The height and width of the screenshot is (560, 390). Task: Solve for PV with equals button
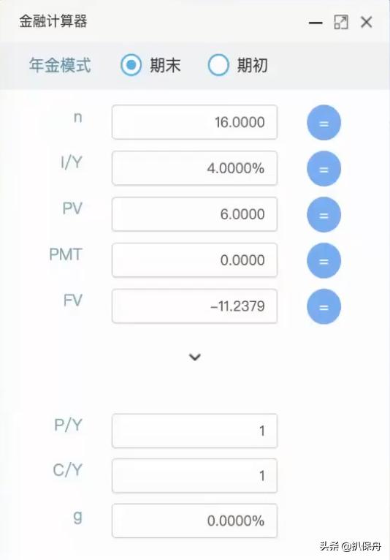(324, 215)
